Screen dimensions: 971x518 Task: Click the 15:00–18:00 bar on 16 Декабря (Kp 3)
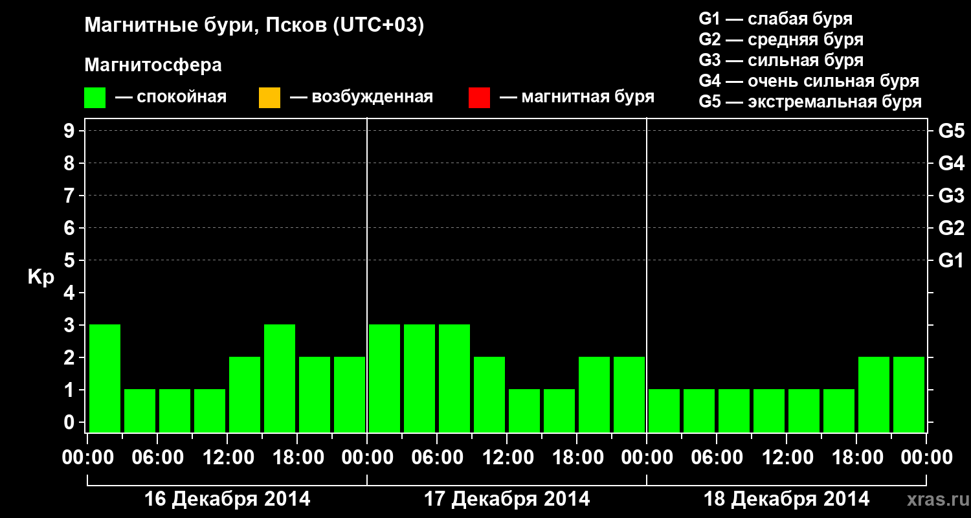coord(280,378)
